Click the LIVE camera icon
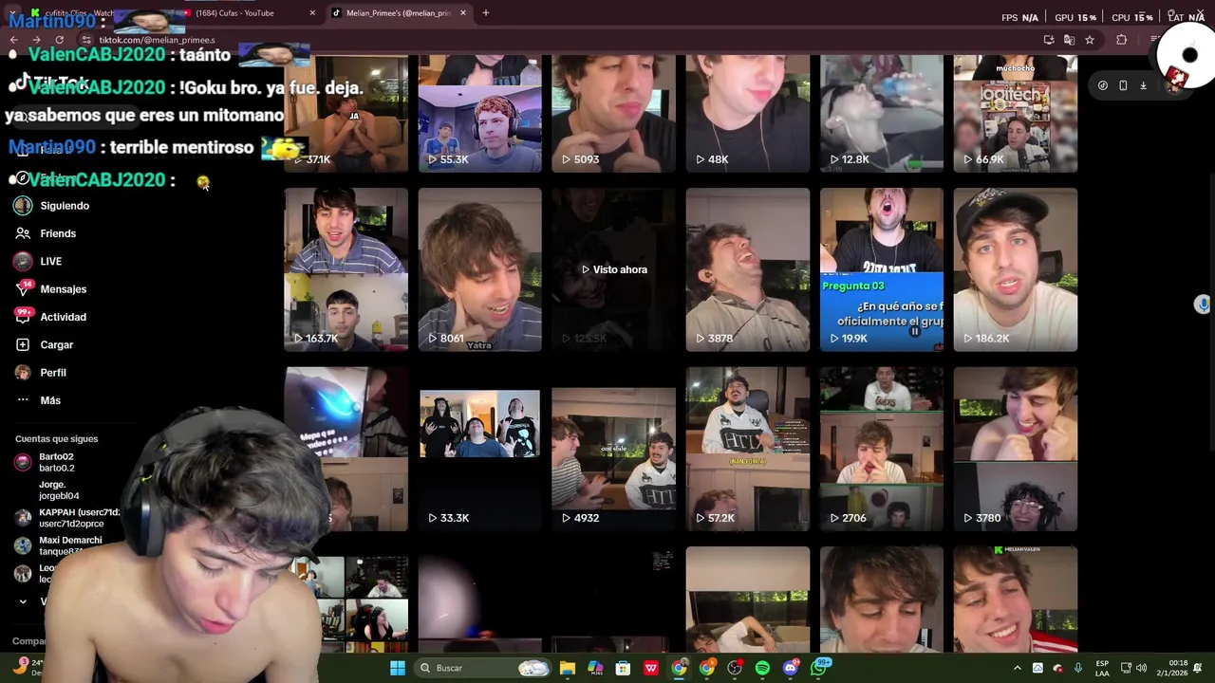The image size is (1215, 683). [23, 261]
